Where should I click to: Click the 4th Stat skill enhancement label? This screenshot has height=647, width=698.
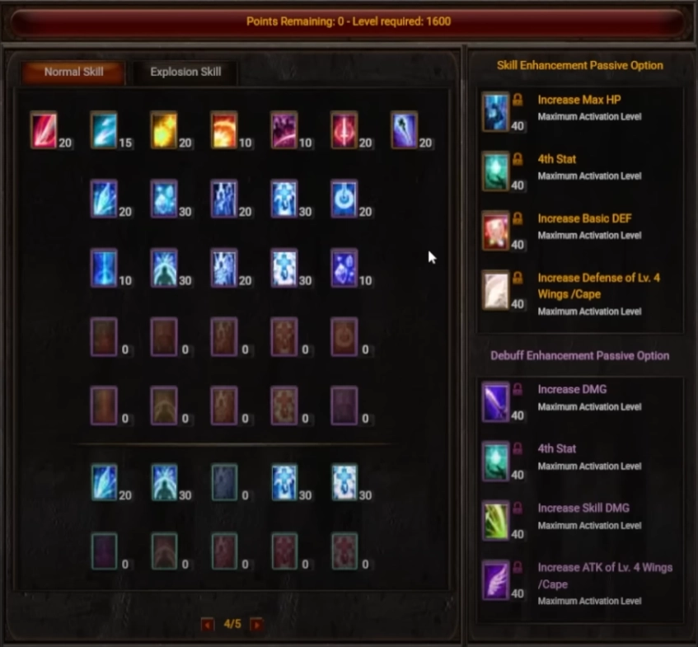tap(557, 159)
